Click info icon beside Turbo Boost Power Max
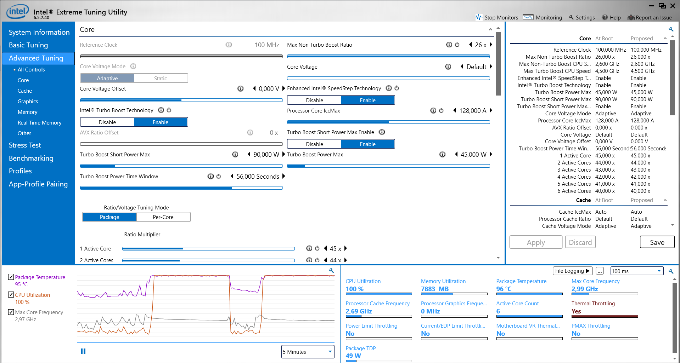680x363 pixels. click(442, 154)
